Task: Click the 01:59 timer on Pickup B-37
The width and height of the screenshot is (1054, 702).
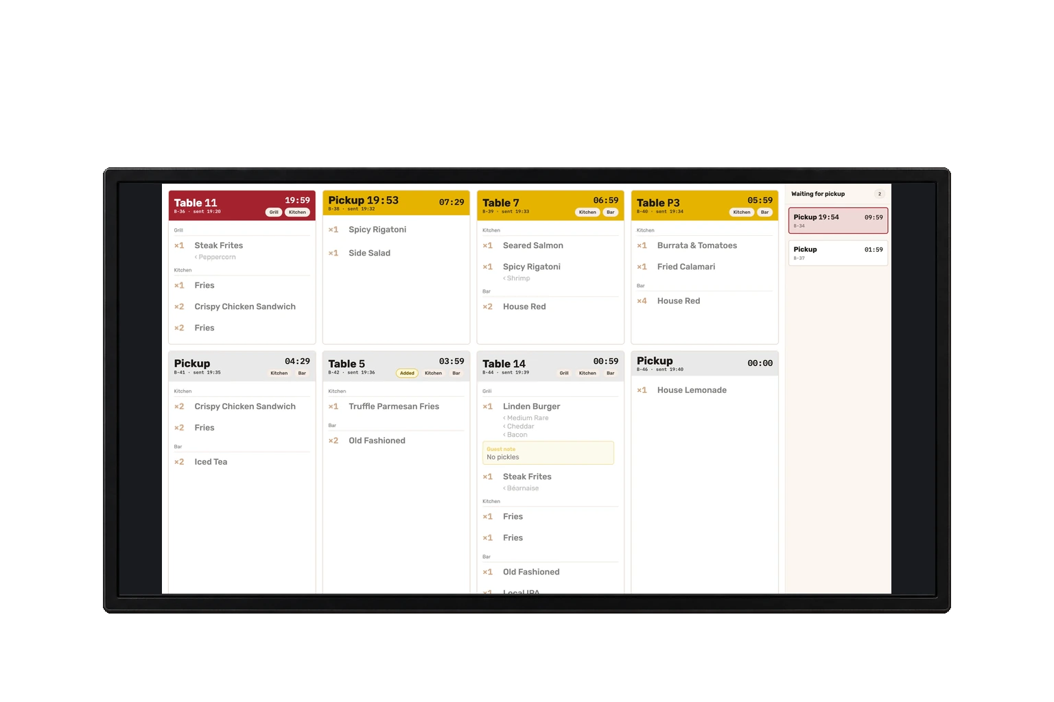Action: pos(874,250)
